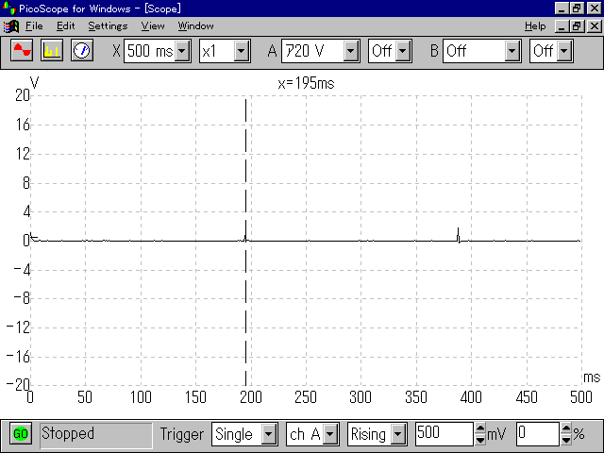Open the oscilloscope view icon
604x453 pixels.
(22, 50)
